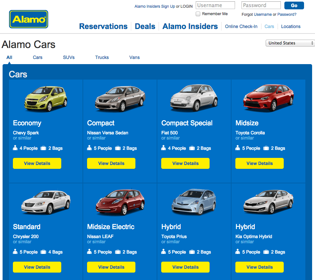View Details for Kia Optima Hybrid

point(259,267)
